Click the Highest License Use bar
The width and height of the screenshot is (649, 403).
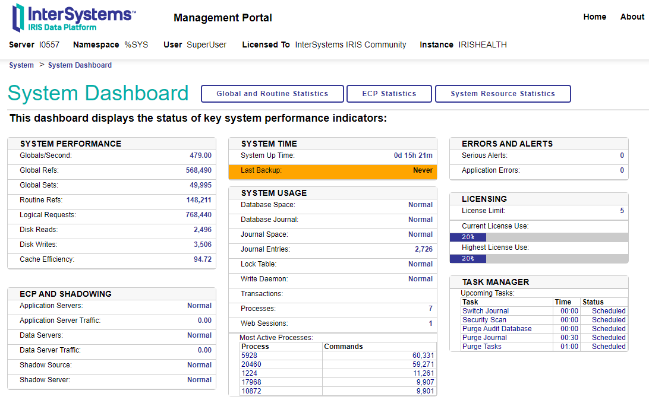tap(538, 259)
